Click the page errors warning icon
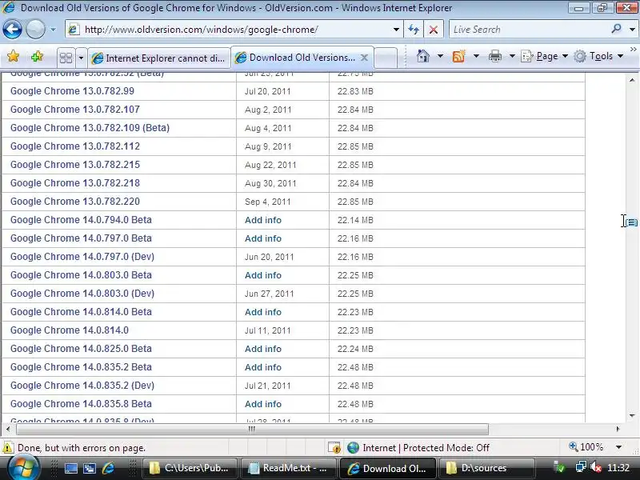Screen dimensions: 640x480 click(8, 448)
